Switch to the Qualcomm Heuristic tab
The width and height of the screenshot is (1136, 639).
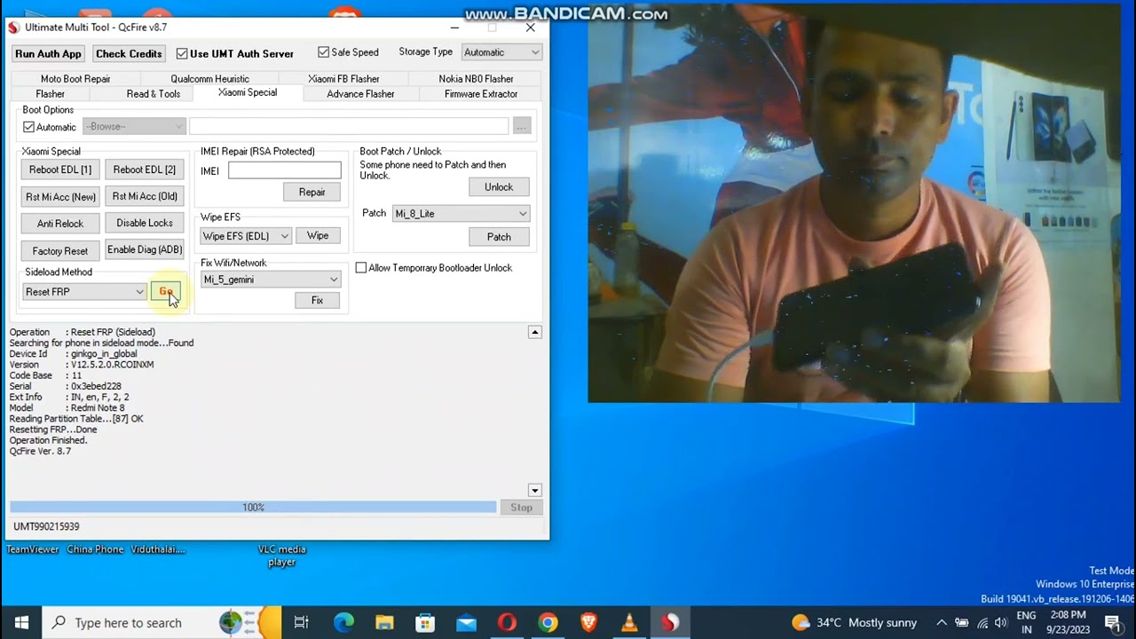tap(210, 79)
